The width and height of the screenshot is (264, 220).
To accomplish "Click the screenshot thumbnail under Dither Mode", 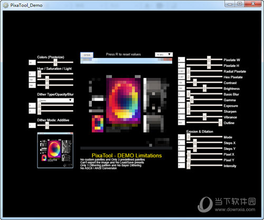I will [x=55, y=151].
